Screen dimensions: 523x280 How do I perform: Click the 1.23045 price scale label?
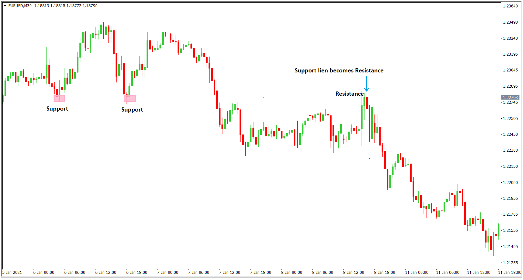click(x=510, y=70)
